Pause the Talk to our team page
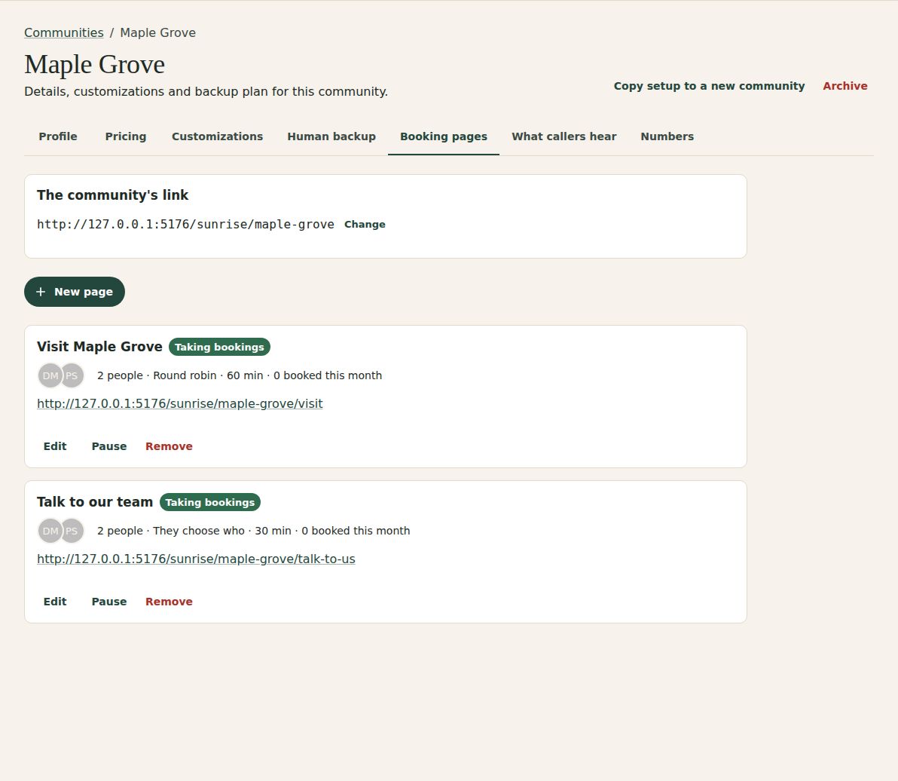This screenshot has height=781, width=898. [108, 602]
